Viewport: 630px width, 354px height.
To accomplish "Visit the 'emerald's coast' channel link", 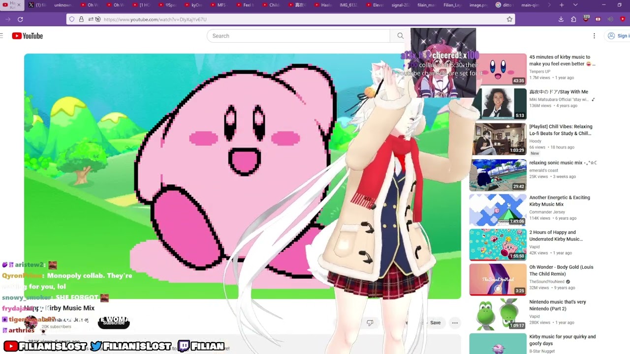I will point(544,171).
